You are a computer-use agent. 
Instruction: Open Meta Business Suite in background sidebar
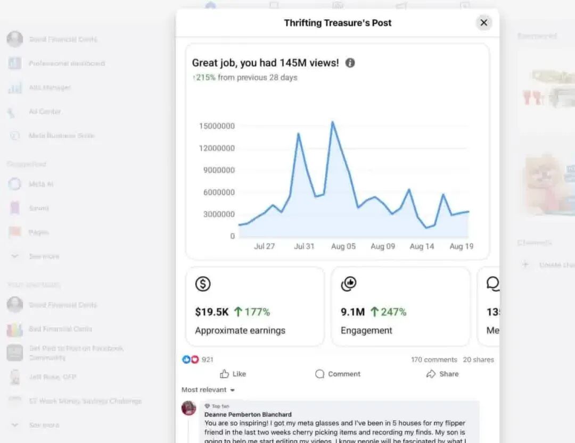click(x=61, y=136)
